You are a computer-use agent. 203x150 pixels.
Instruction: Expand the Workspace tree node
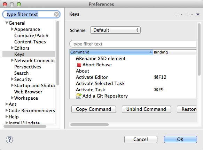click(x=12, y=98)
